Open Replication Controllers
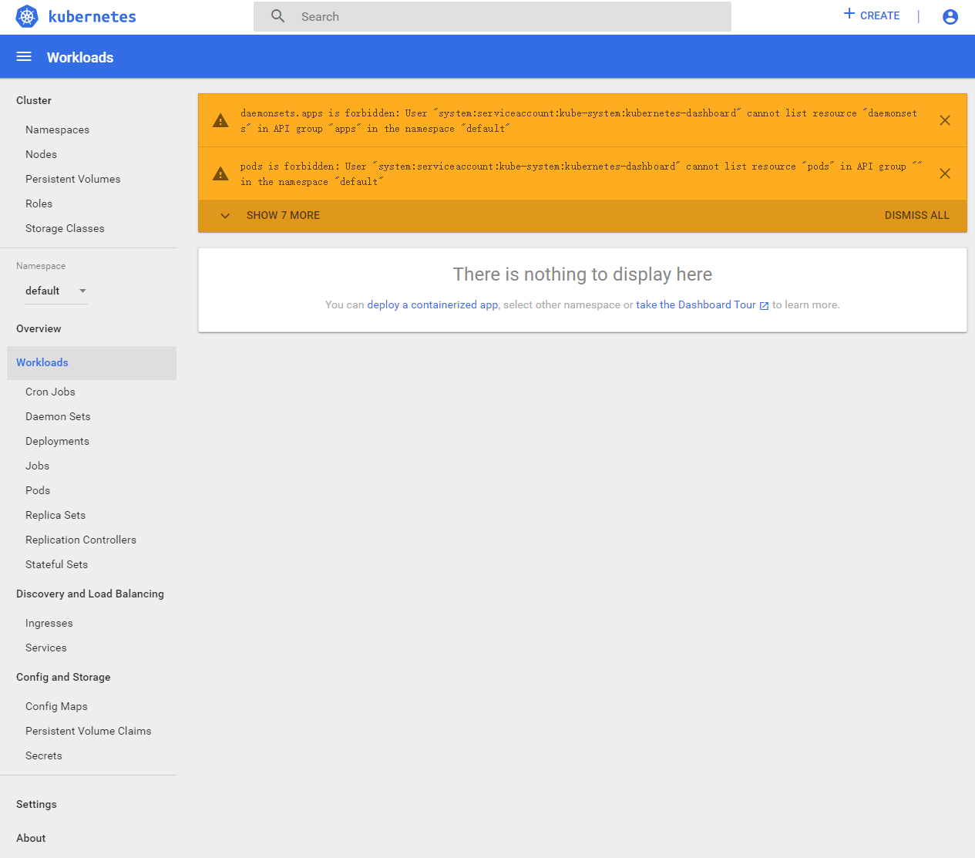 click(81, 540)
